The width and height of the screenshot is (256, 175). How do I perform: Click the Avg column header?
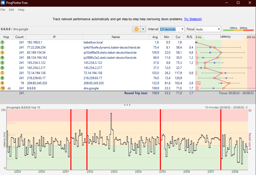point(154,37)
